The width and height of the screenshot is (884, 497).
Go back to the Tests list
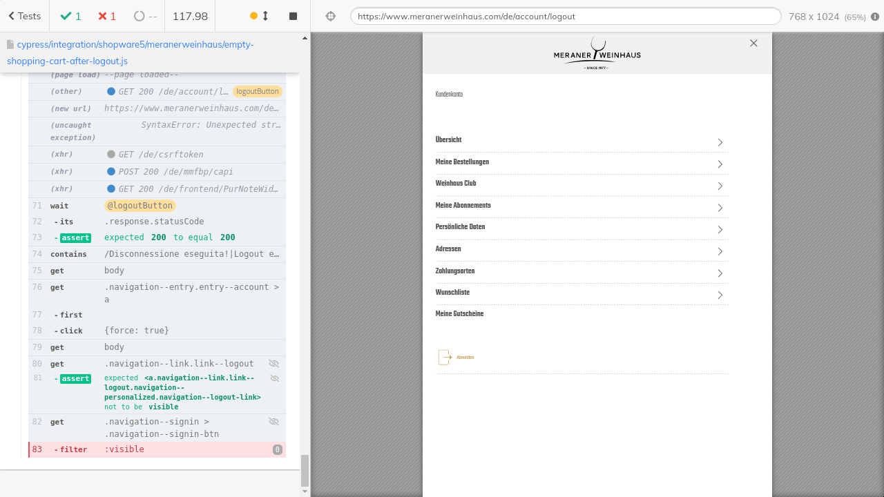tap(24, 16)
